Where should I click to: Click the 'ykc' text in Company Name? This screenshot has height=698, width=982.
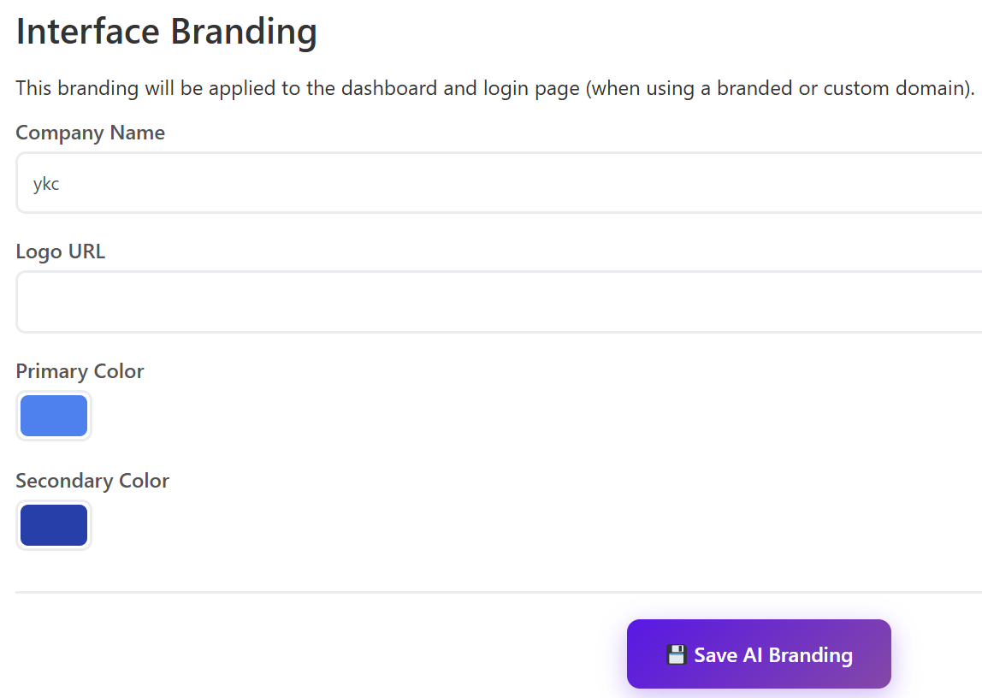pos(46,184)
